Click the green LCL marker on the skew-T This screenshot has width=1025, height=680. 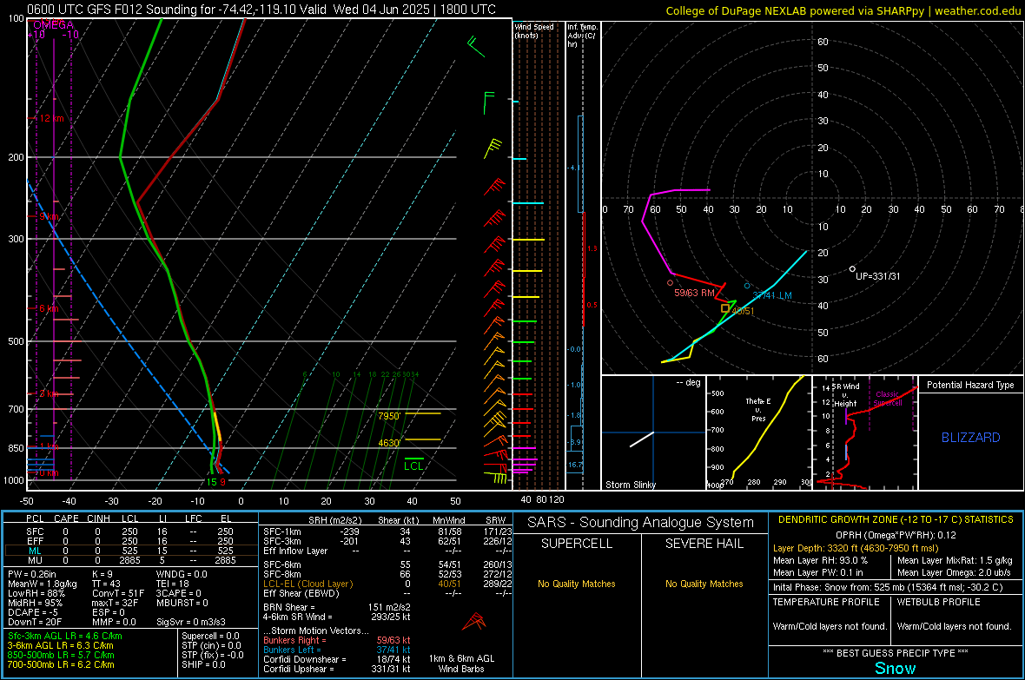pos(413,465)
